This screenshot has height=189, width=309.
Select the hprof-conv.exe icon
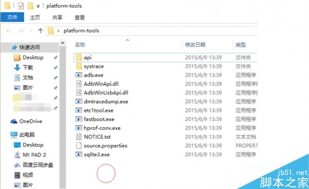click(79, 128)
